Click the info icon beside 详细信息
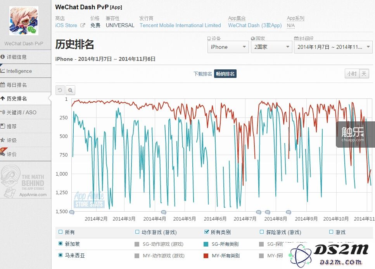This screenshot has height=269, width=375. [x=3, y=57]
